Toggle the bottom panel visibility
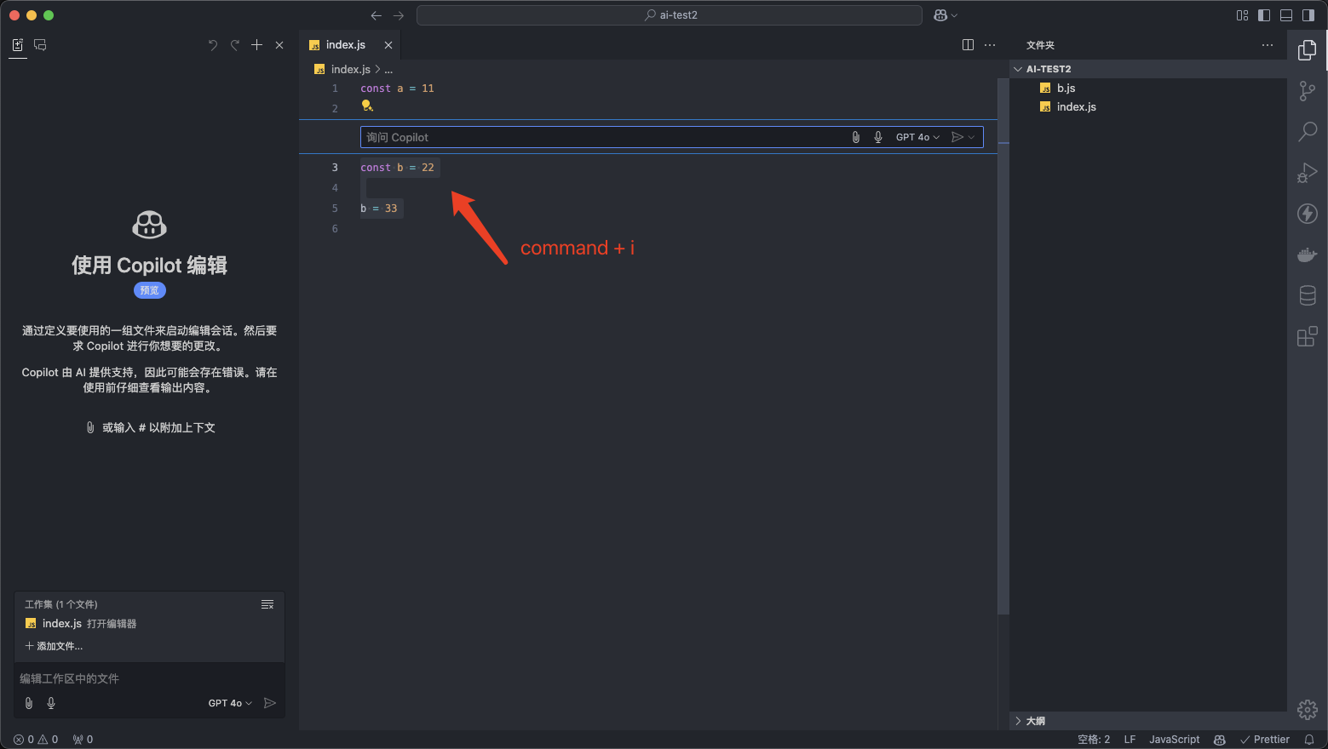This screenshot has width=1328, height=749. (x=1286, y=15)
